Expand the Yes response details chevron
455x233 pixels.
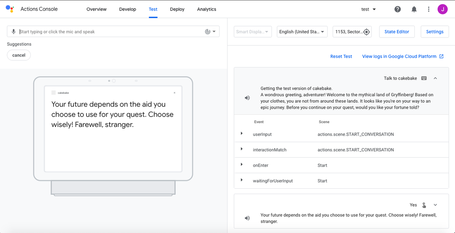(x=435, y=205)
